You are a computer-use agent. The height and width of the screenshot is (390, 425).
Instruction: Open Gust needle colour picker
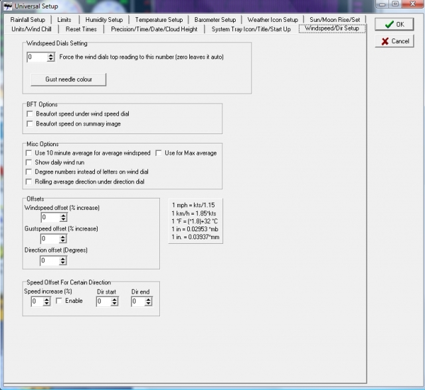(68, 79)
